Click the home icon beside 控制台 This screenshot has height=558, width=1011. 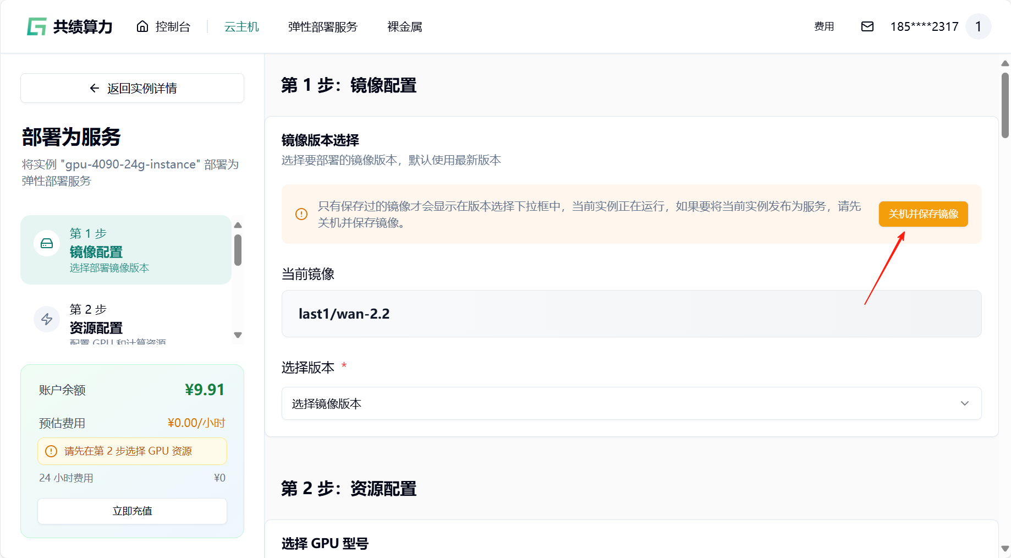click(142, 26)
